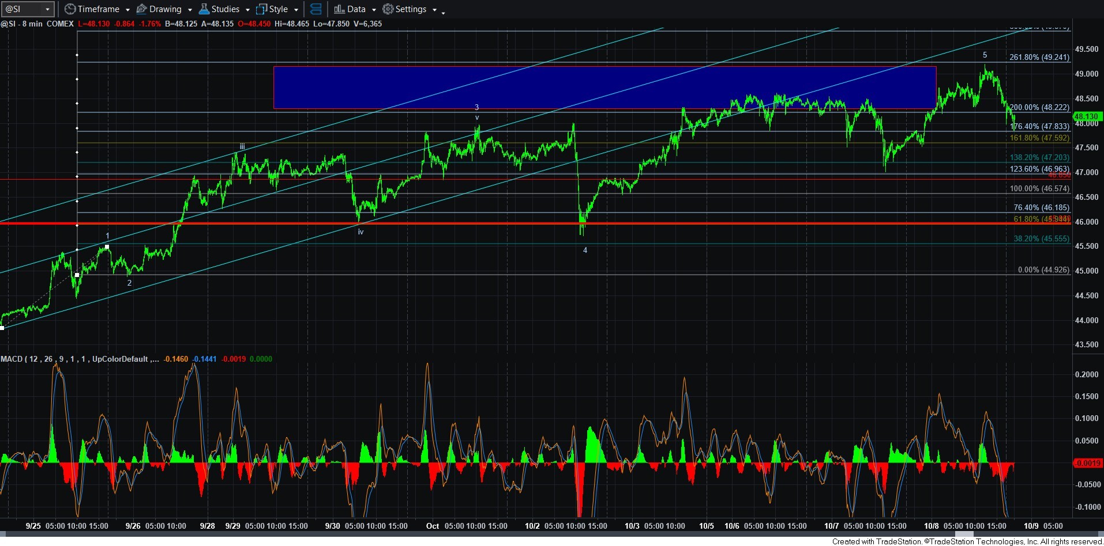1104x546 pixels.
Task: Click the 48.130 current price marker
Action: point(1086,116)
